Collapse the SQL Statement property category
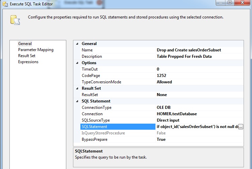 click(77, 101)
